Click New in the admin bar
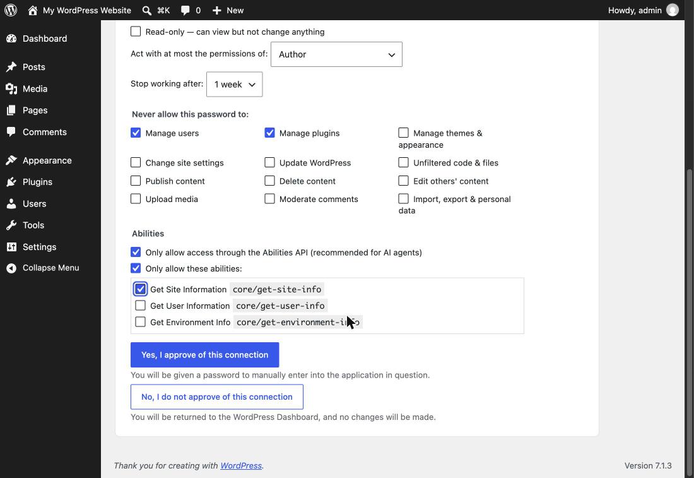This screenshot has height=478, width=694. coord(235,10)
